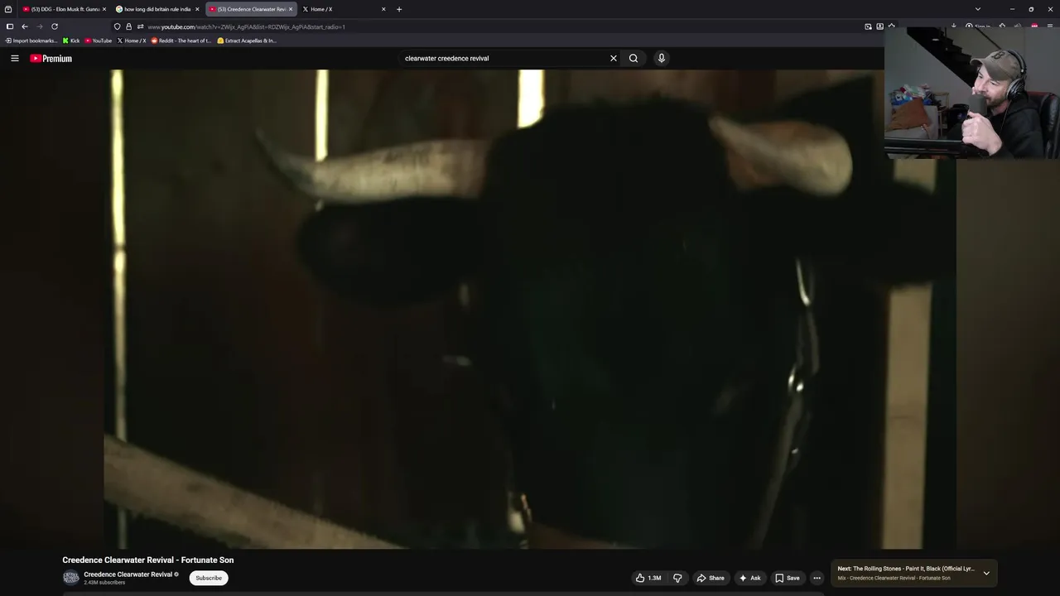Reload the current page
The image size is (1060, 596).
click(55, 26)
